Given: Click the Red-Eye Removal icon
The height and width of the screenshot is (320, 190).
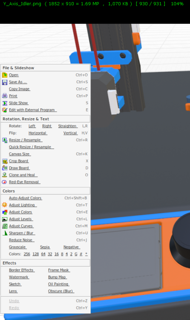Looking at the screenshot, I should coord(5,182).
